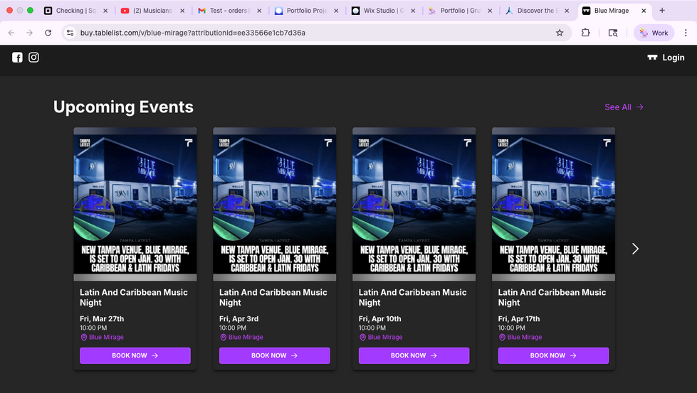This screenshot has height=393, width=697.
Task: Switch to the (2) Musicians YouTube tab
Action: (x=152, y=11)
